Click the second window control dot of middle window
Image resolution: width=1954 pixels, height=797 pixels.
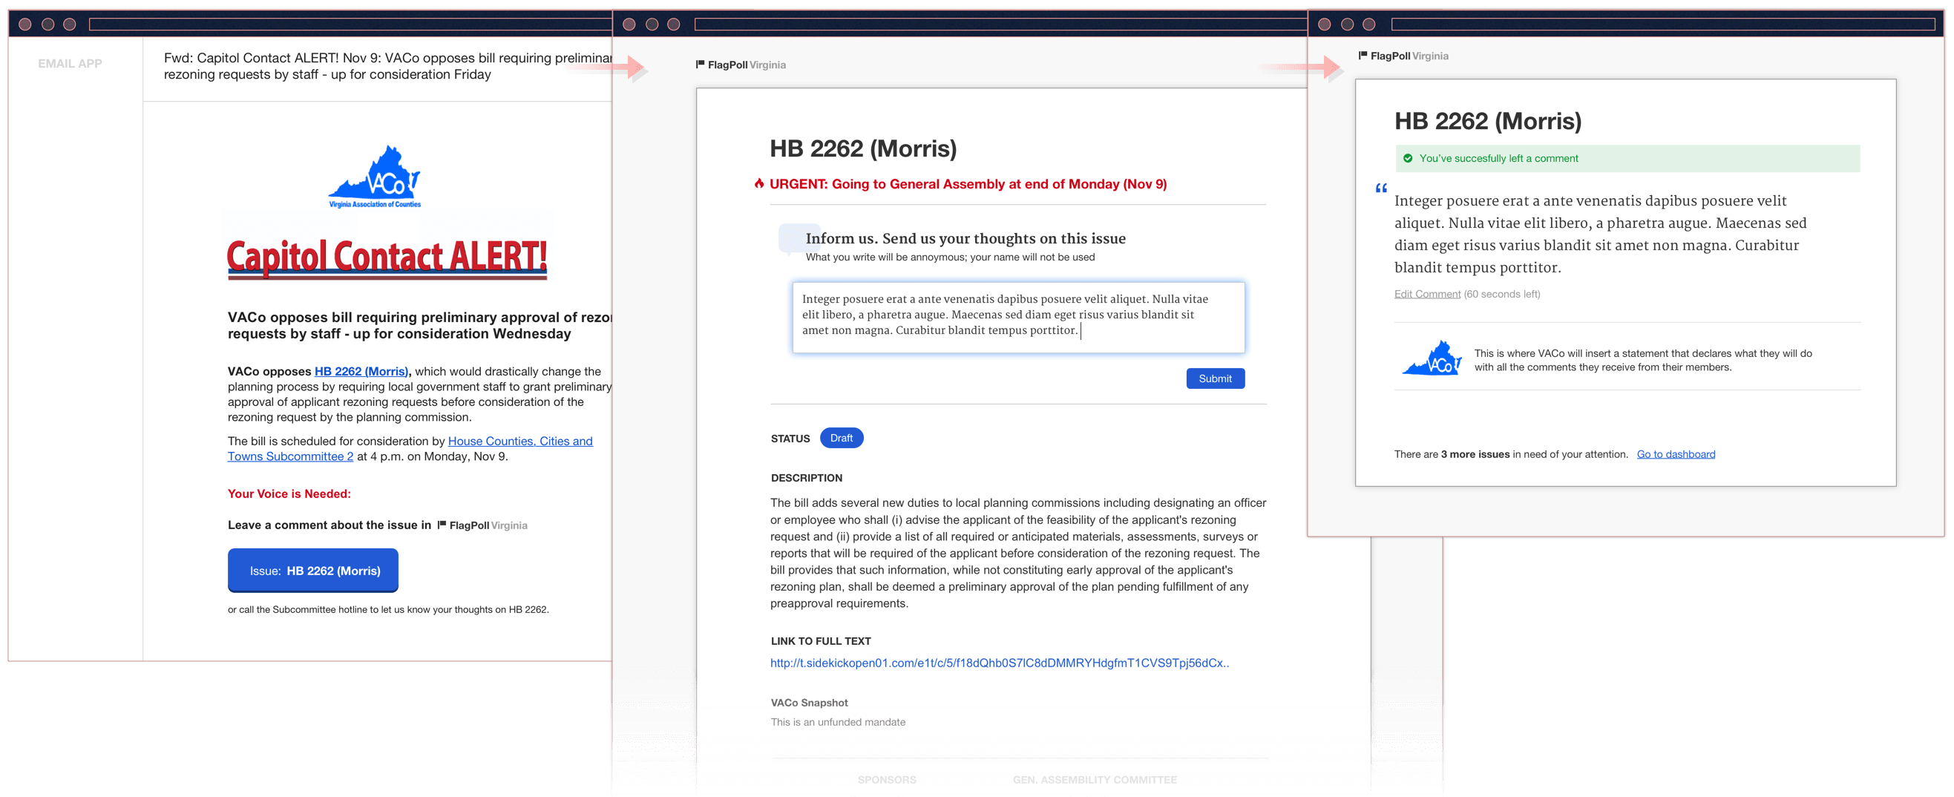652,24
